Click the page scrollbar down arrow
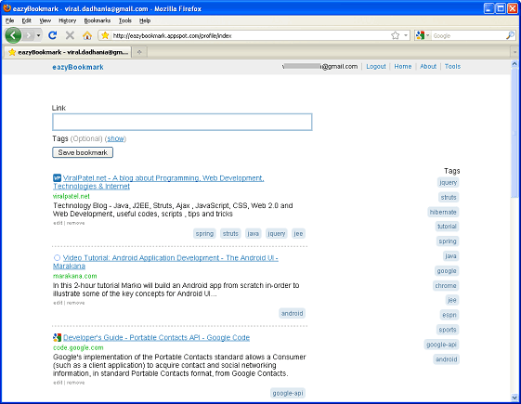Image resolution: width=521 pixels, height=404 pixels. coord(514,397)
